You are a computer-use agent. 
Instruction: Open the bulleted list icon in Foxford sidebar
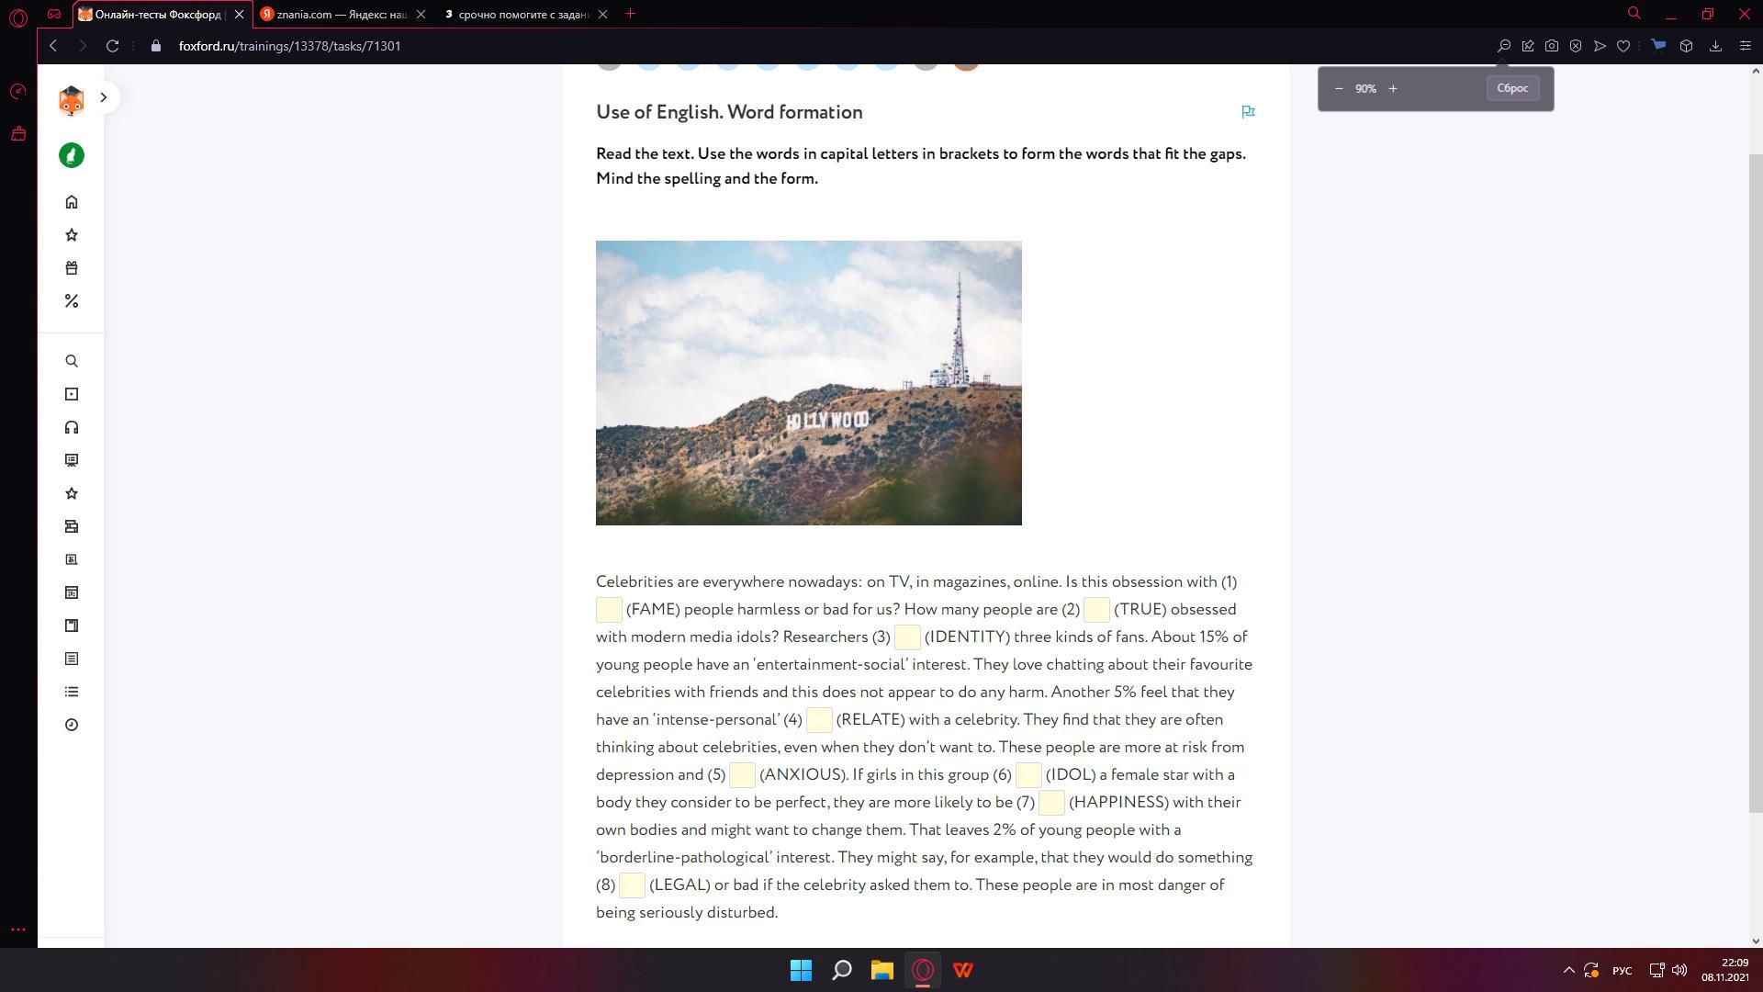(x=72, y=692)
